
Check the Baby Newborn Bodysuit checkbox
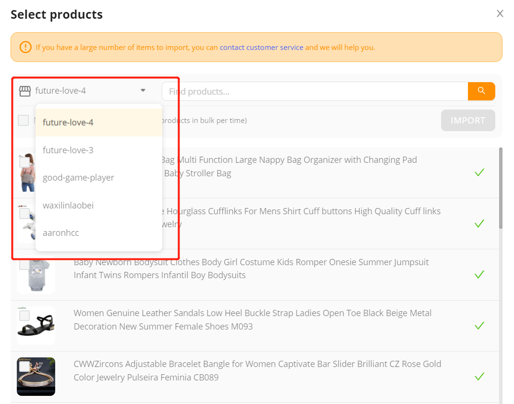[24, 264]
